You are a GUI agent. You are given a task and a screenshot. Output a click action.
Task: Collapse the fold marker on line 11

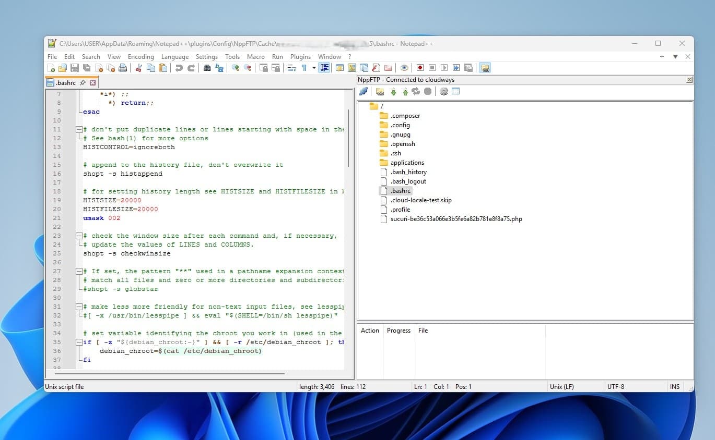[78, 129]
